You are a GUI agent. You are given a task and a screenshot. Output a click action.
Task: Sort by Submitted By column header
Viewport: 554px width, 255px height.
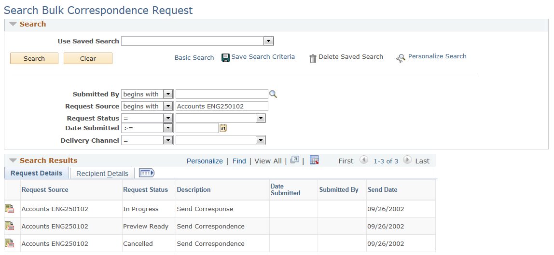tap(338, 189)
